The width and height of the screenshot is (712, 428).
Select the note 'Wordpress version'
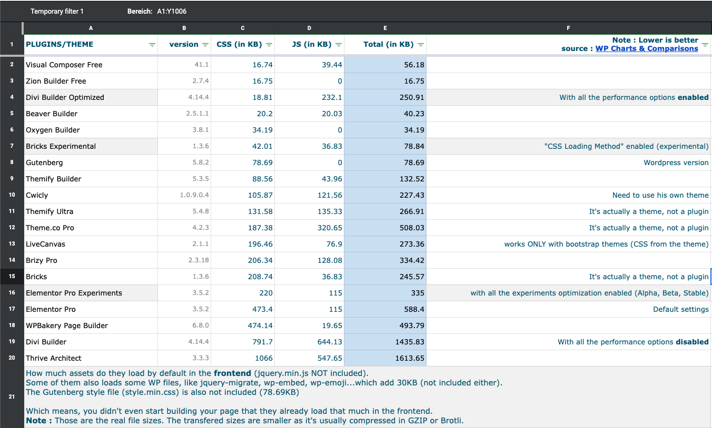coord(569,162)
